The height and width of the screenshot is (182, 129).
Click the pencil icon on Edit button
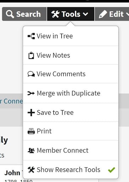[103, 14]
